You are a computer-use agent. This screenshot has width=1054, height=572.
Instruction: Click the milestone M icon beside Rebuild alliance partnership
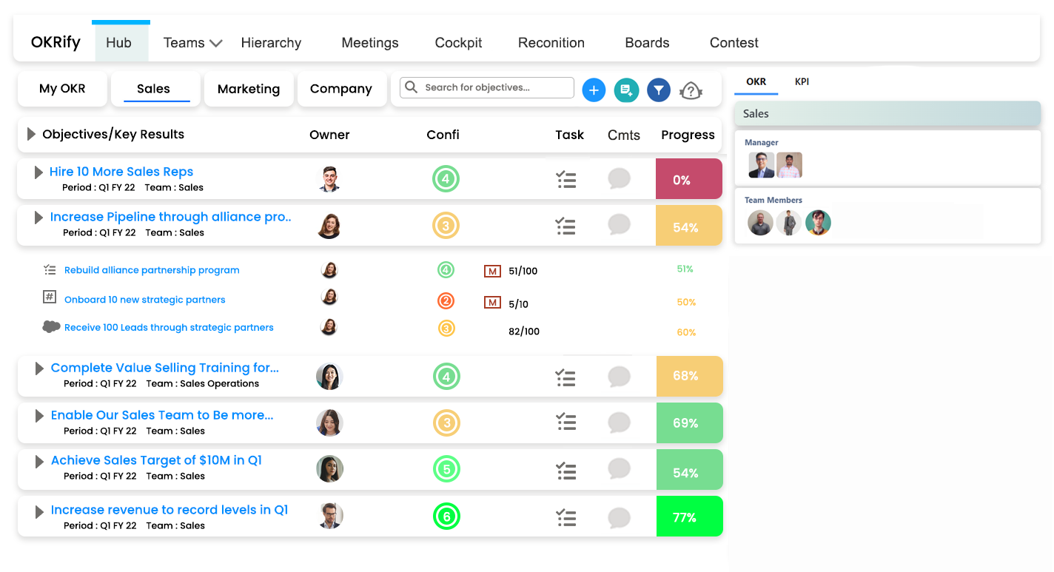(492, 271)
